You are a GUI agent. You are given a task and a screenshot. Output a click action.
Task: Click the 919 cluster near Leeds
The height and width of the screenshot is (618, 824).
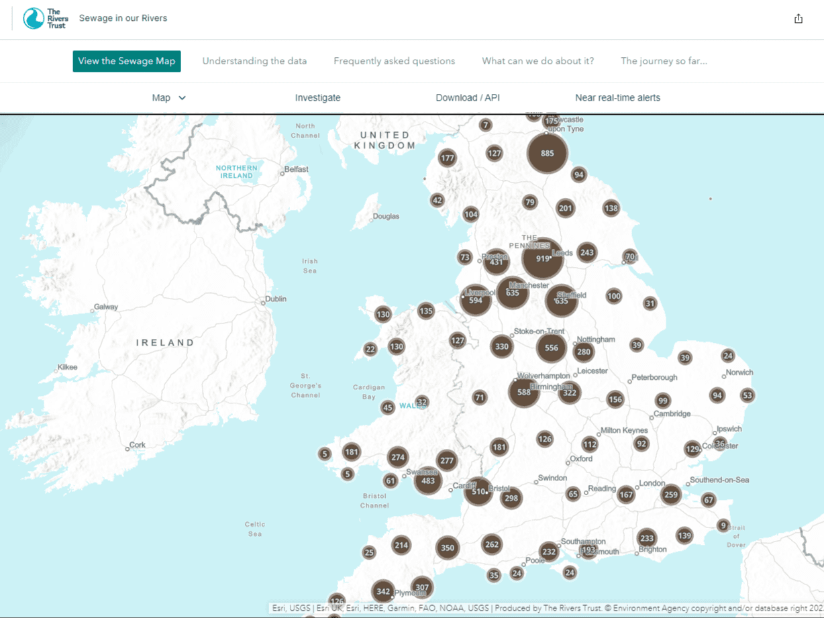click(x=543, y=258)
